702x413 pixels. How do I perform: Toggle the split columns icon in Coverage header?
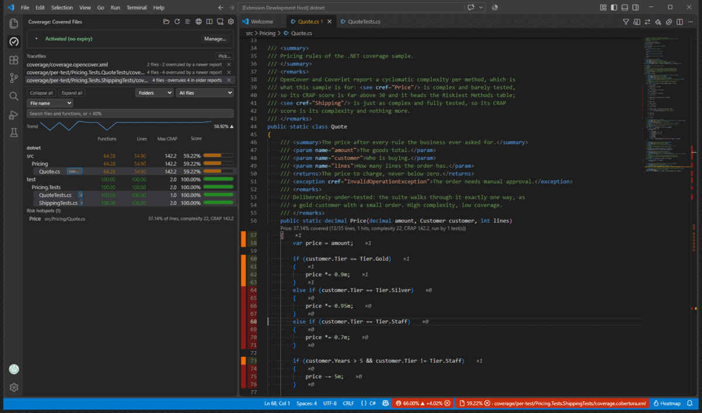[x=209, y=22]
